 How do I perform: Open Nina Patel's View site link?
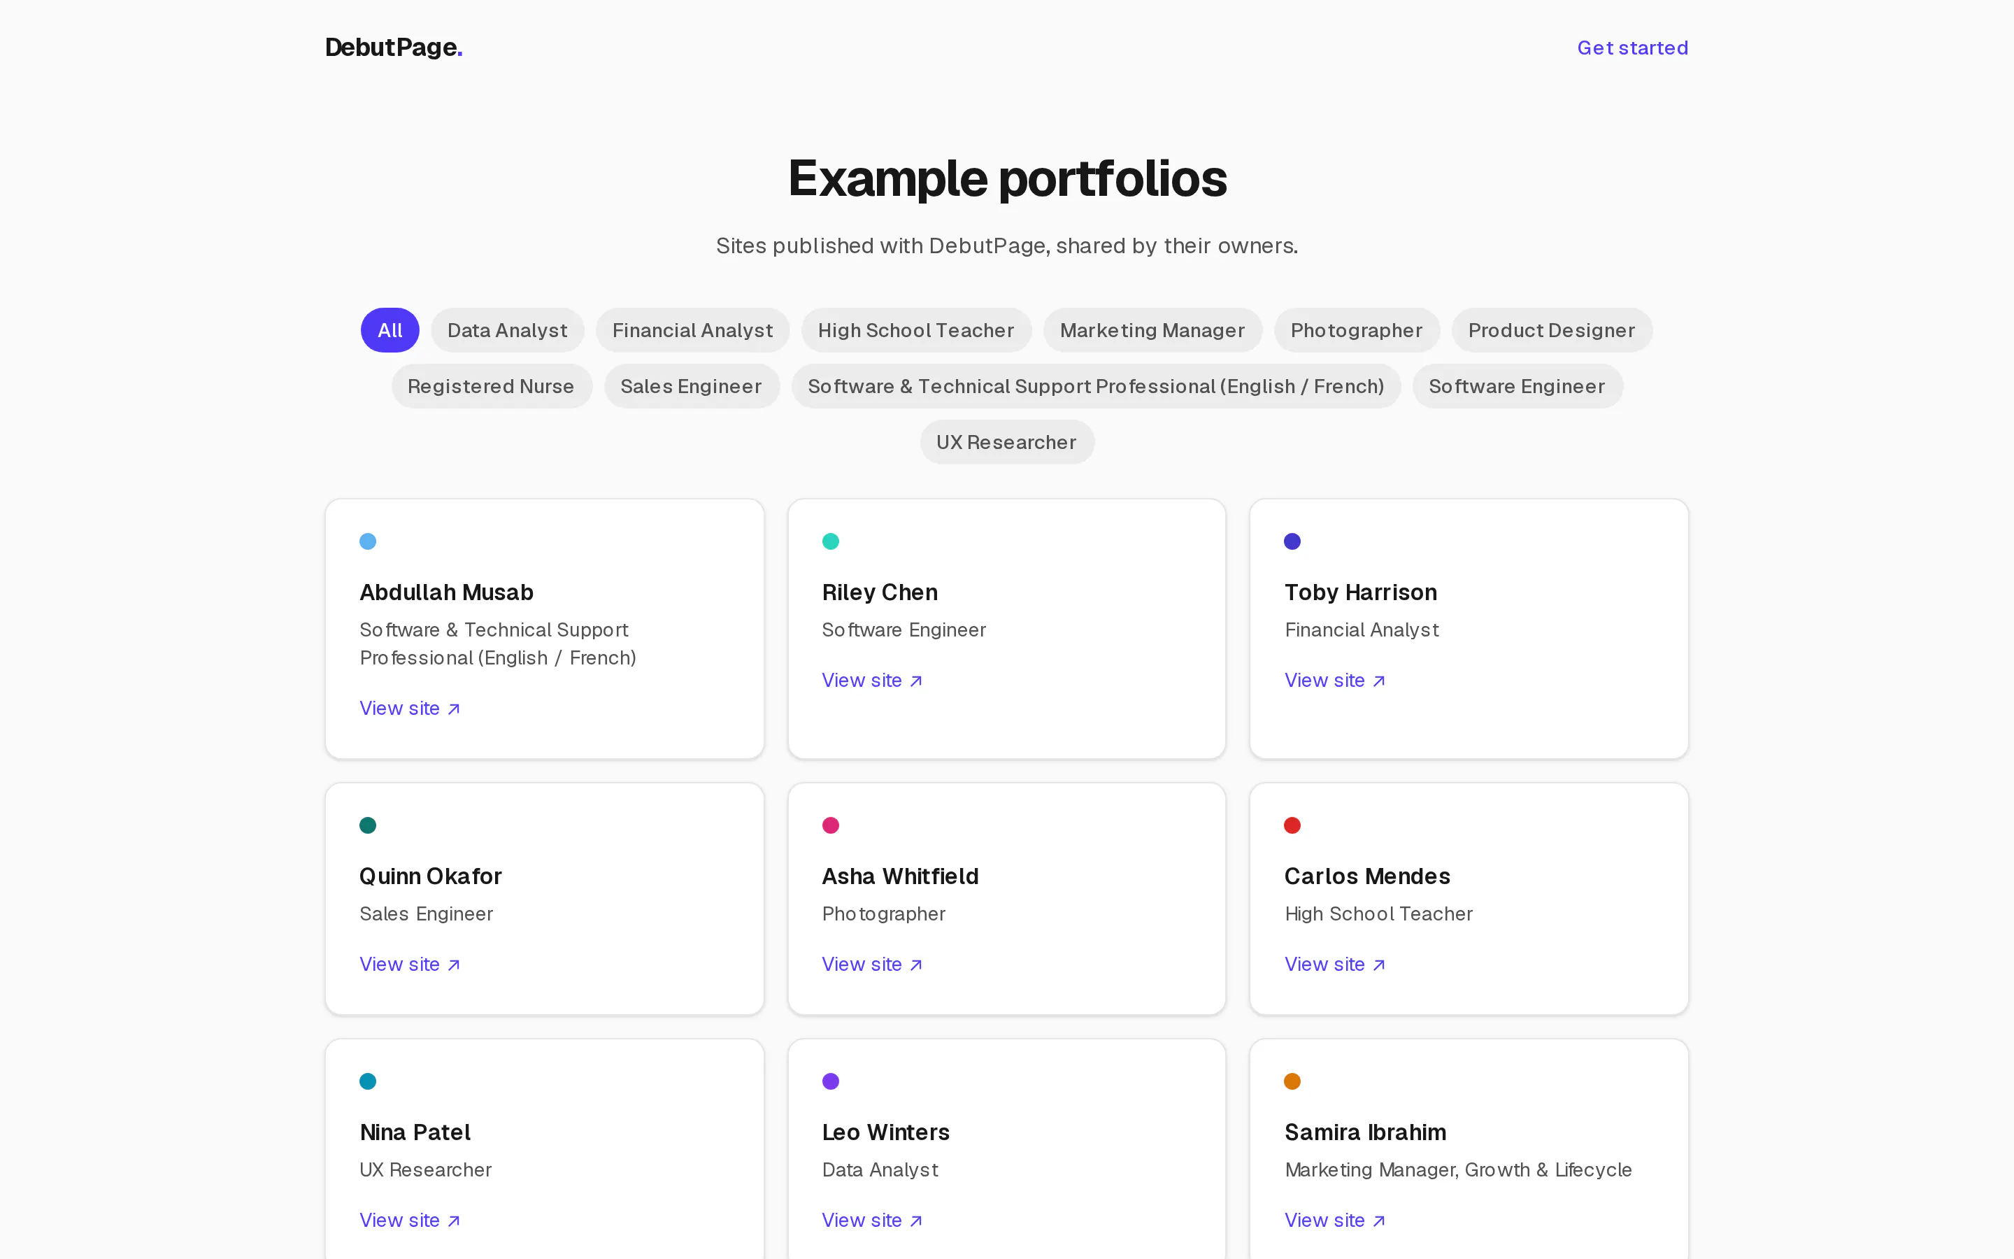pyautogui.click(x=410, y=1220)
